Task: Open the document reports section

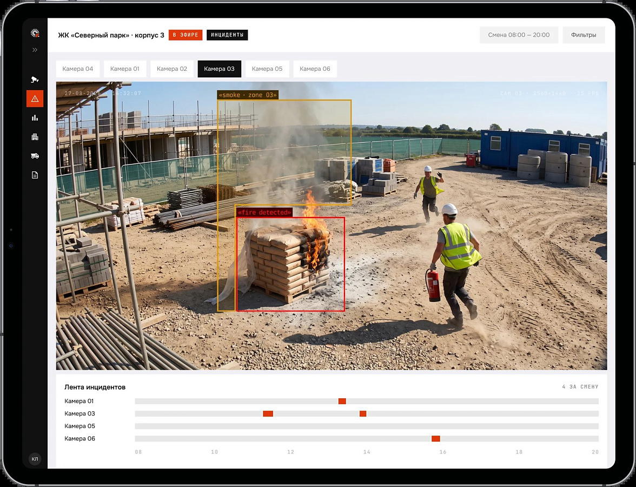Action: (x=35, y=175)
